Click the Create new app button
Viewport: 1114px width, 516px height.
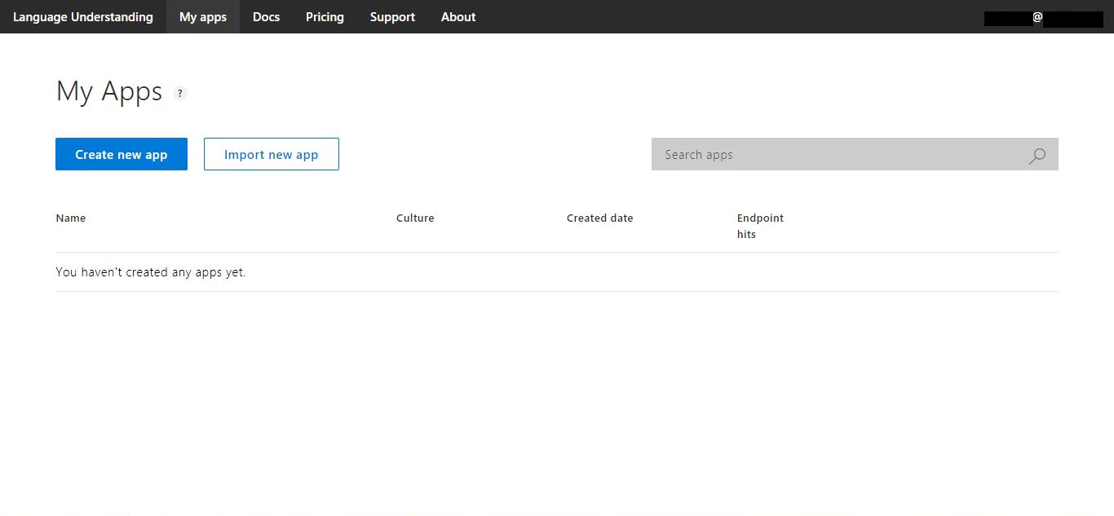pyautogui.click(x=122, y=154)
